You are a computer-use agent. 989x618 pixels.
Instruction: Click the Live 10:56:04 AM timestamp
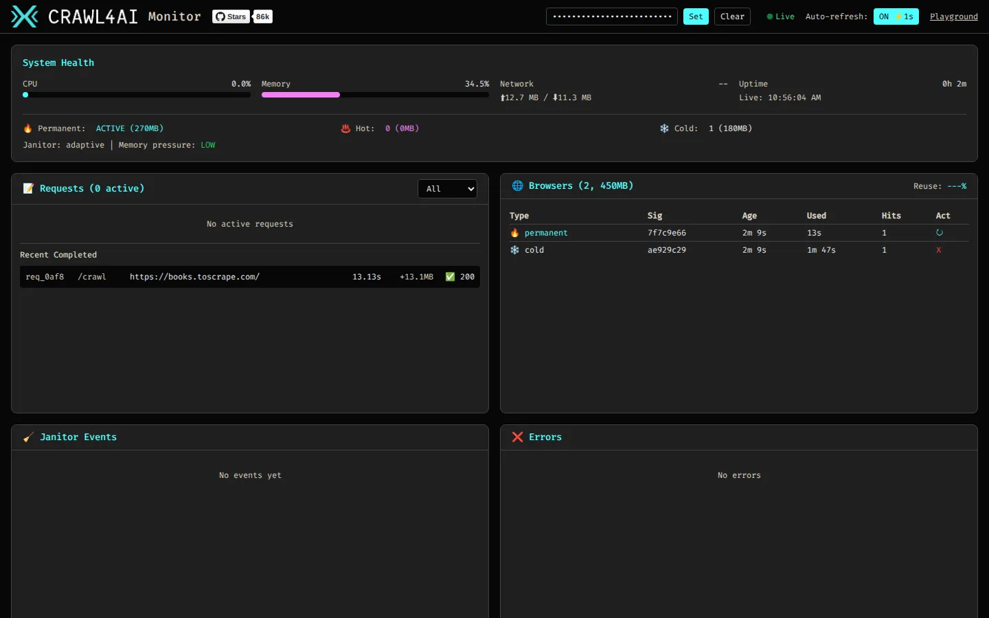click(x=780, y=98)
